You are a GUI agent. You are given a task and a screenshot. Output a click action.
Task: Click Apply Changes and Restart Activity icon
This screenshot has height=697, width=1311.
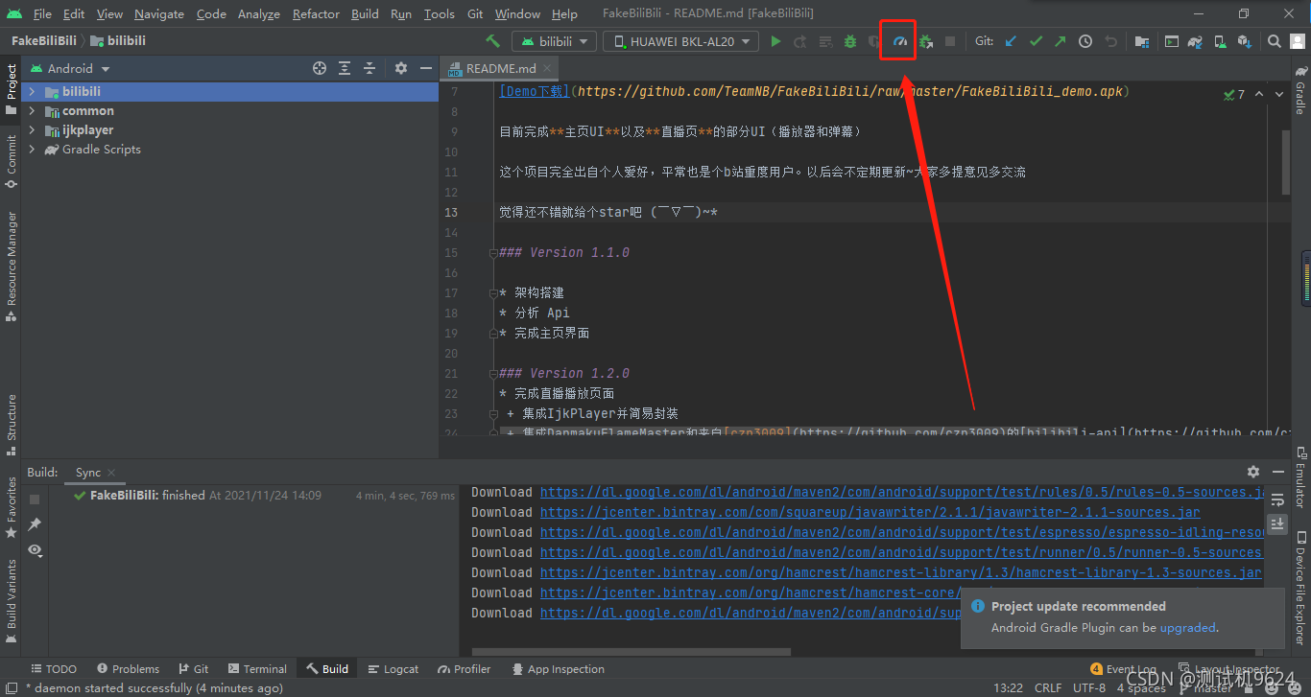[800, 41]
